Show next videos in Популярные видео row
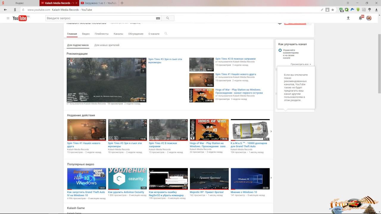The image size is (381, 214). pos(271,178)
